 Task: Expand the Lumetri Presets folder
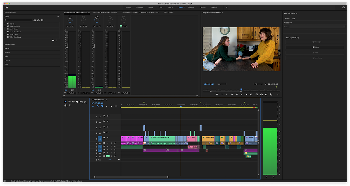[x=5, y=26]
